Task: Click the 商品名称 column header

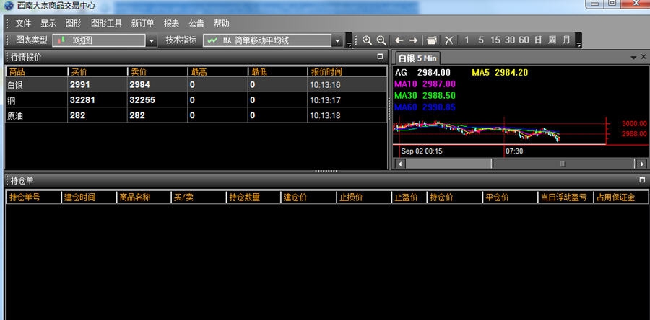Action: [x=144, y=197]
